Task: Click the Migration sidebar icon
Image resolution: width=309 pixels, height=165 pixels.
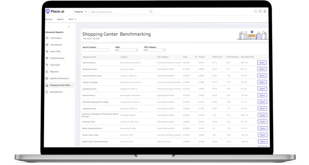Action: 47,72
